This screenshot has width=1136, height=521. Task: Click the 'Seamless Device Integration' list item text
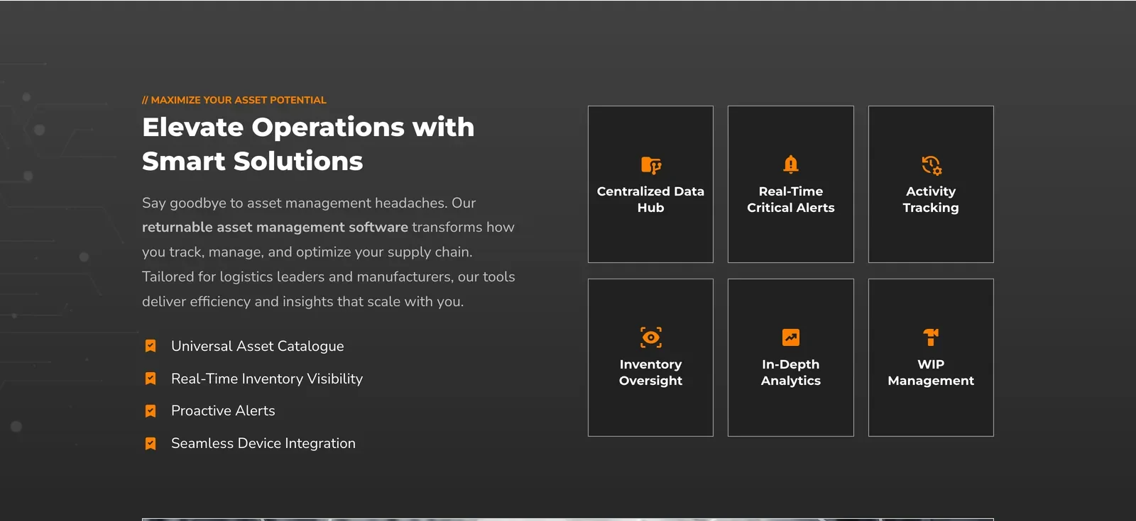[x=263, y=443]
